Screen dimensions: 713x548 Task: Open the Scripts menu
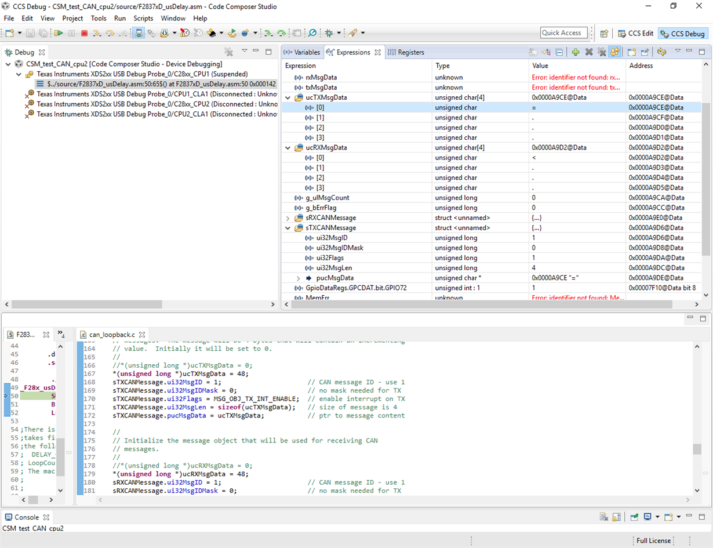[x=143, y=18]
